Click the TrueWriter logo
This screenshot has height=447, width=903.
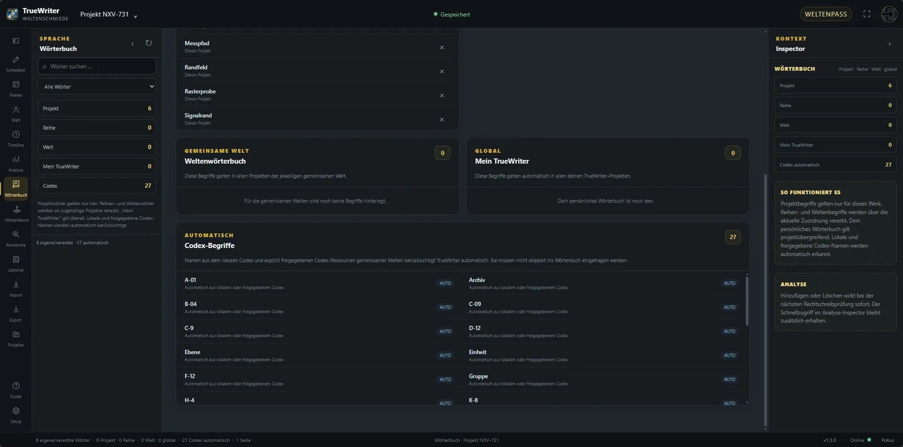click(x=12, y=14)
